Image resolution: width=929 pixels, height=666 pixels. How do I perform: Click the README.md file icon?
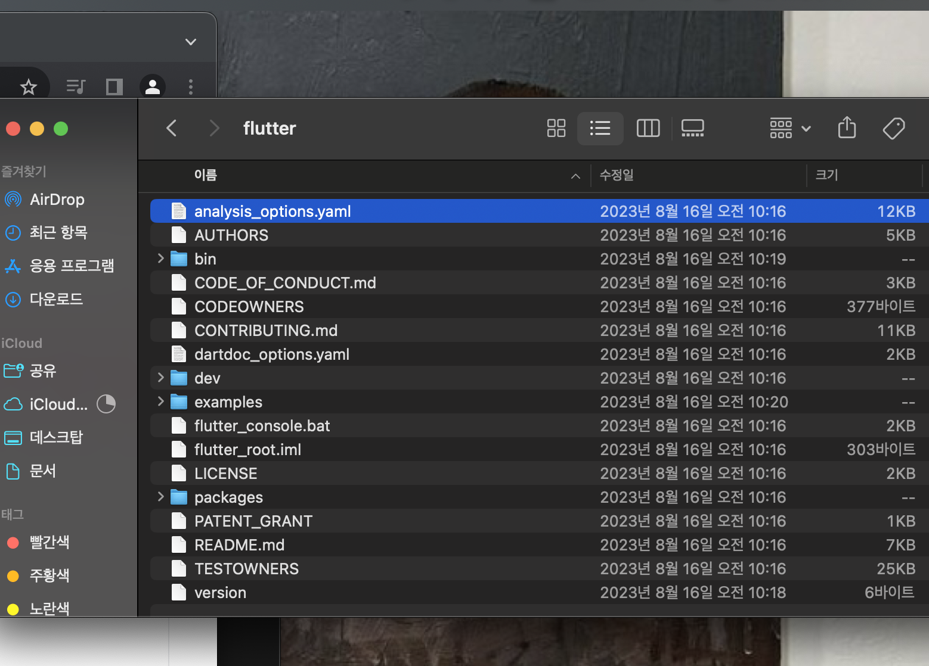(179, 544)
